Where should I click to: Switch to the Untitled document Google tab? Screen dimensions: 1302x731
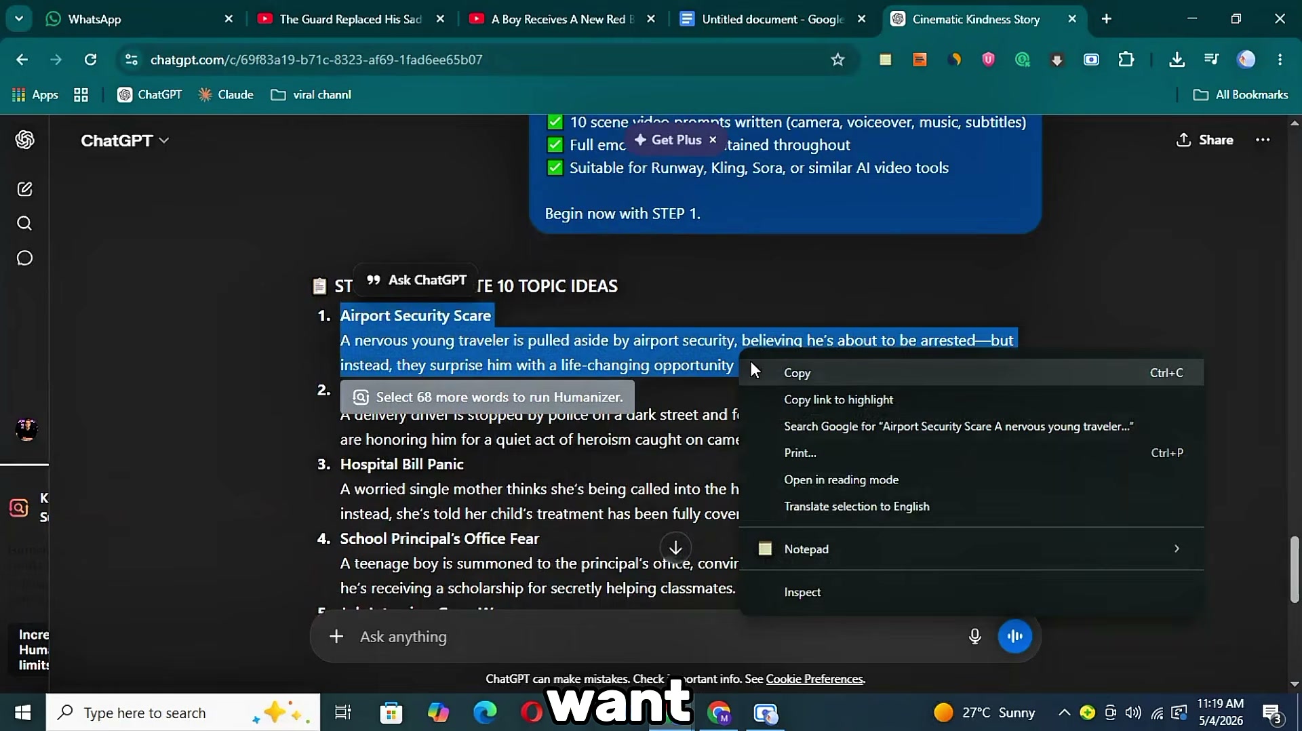point(773,19)
